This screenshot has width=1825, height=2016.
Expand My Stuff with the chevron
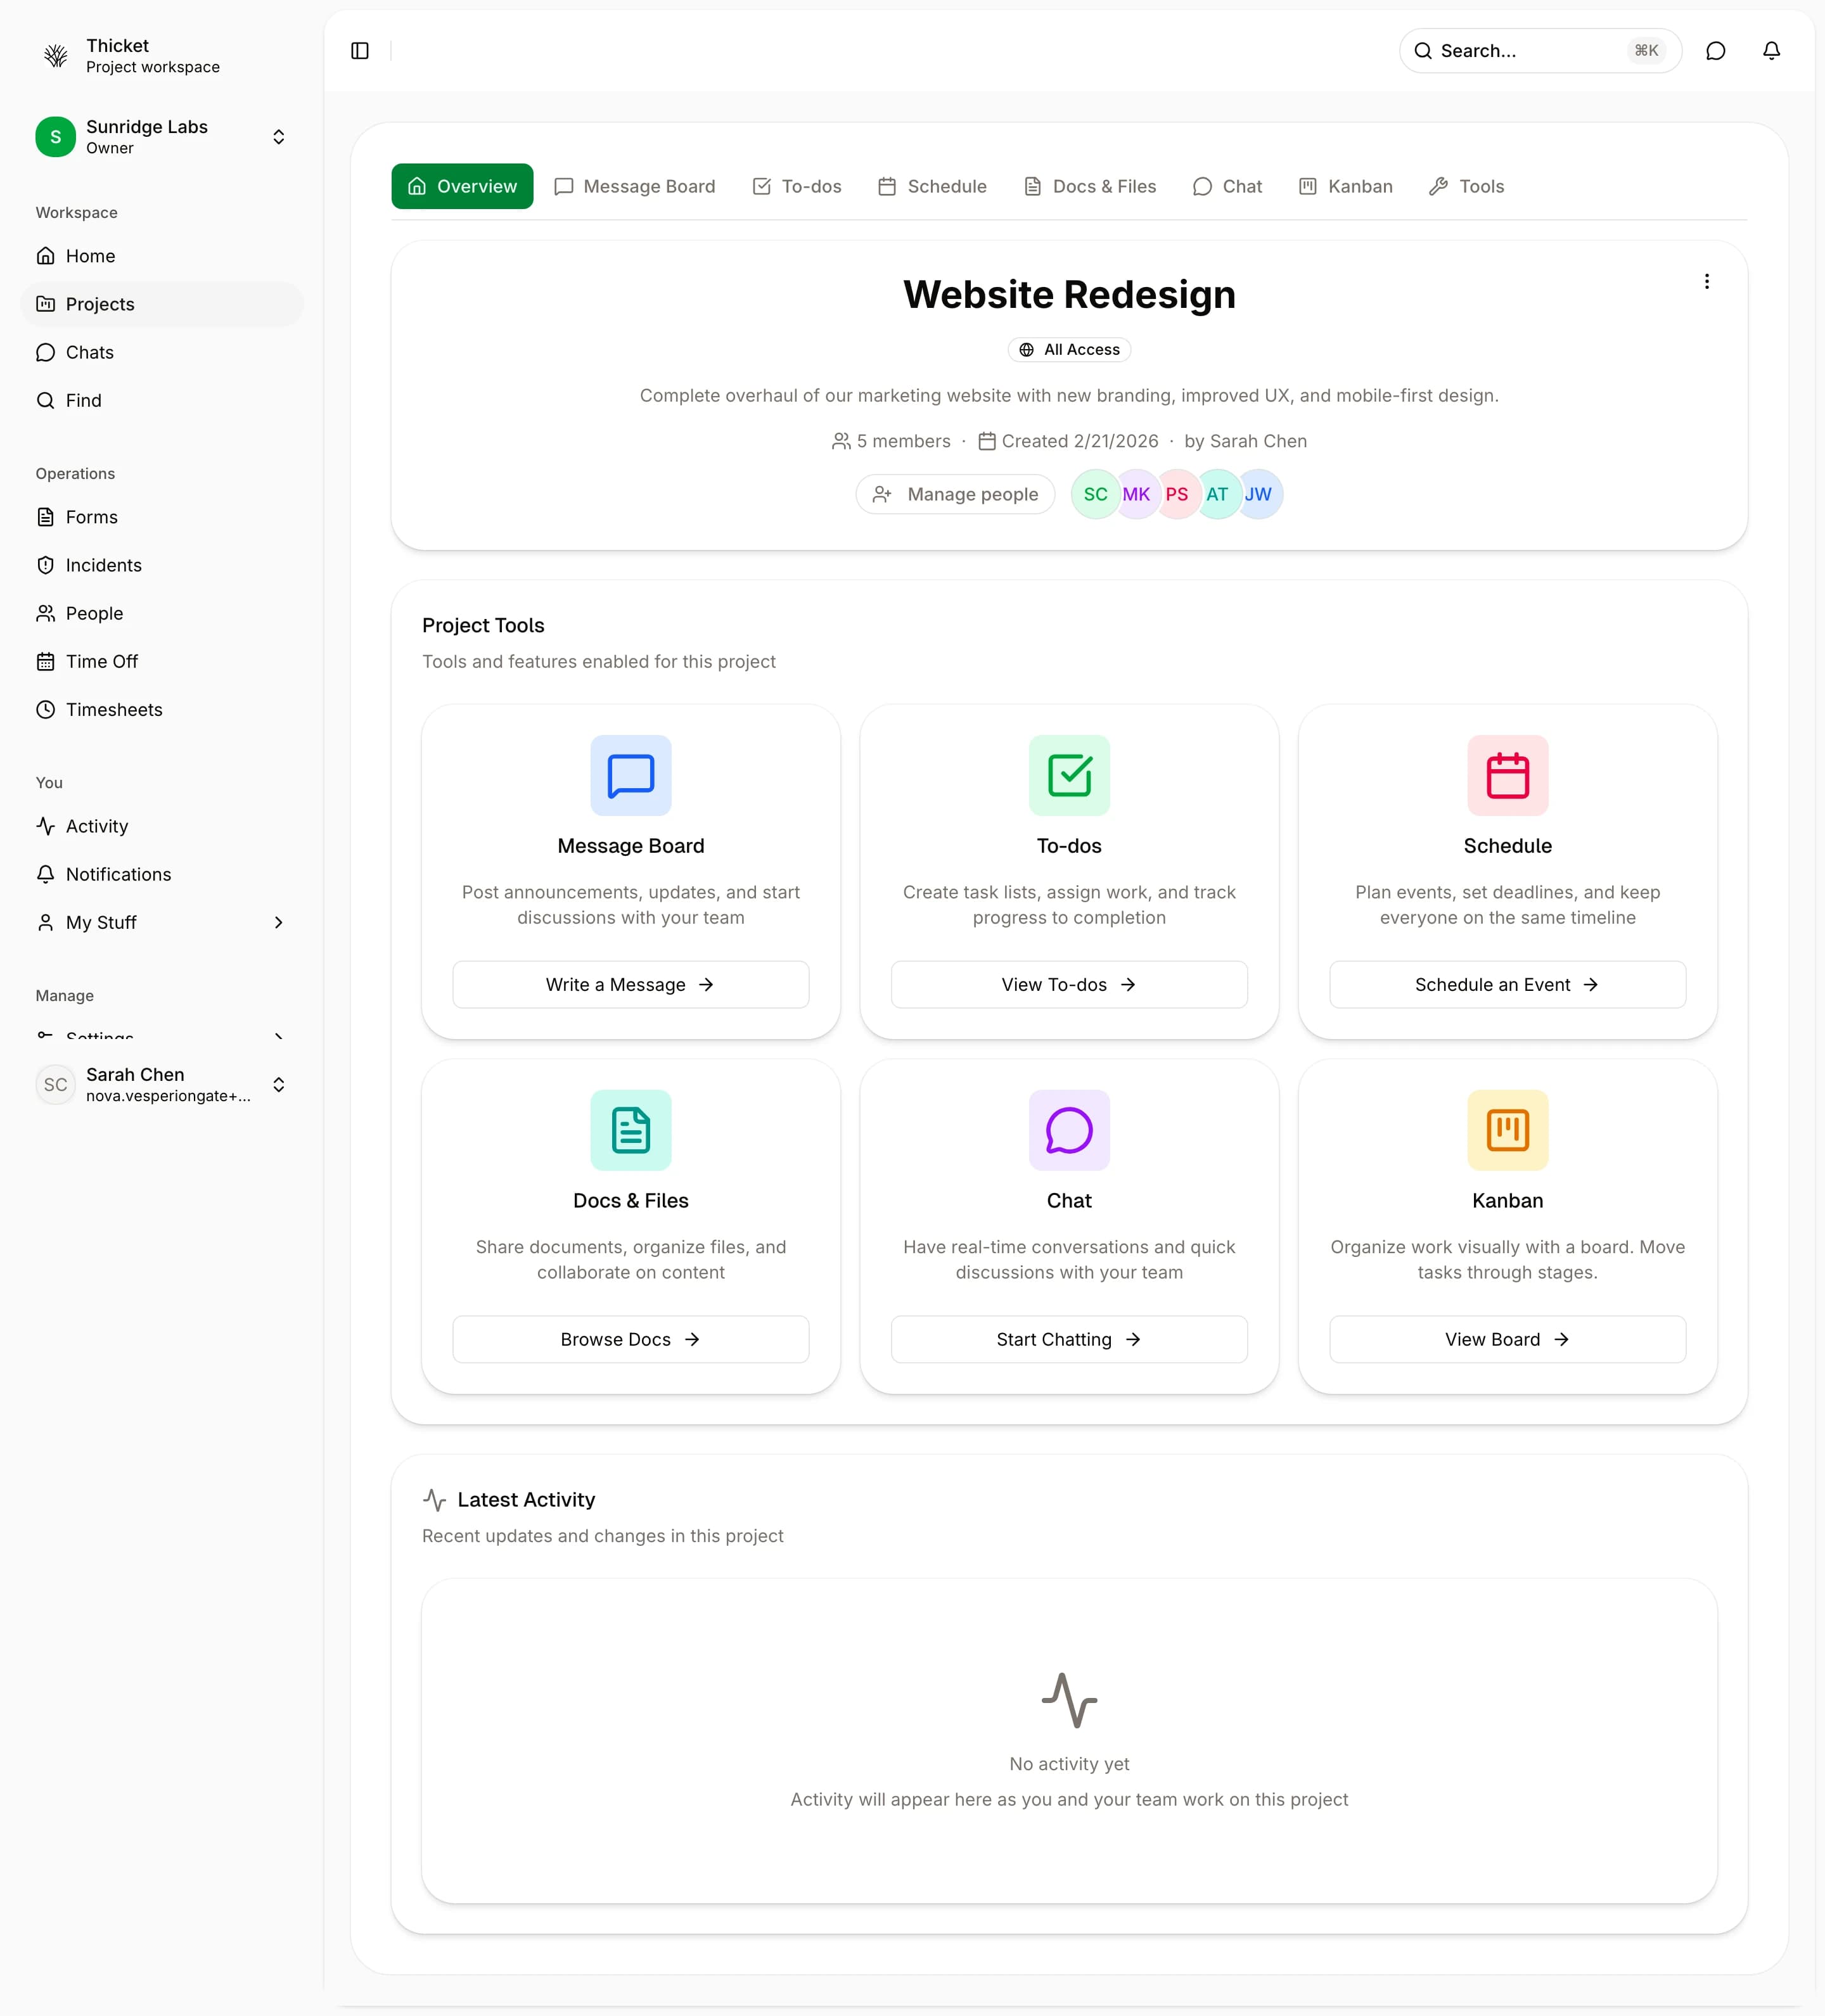[279, 922]
